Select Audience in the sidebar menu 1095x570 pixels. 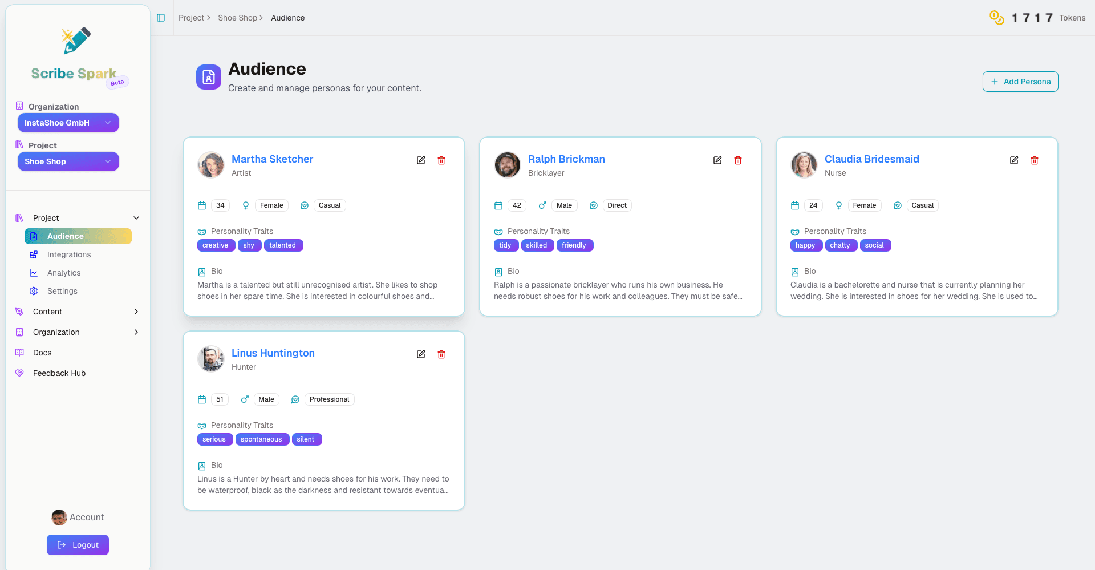[64, 236]
